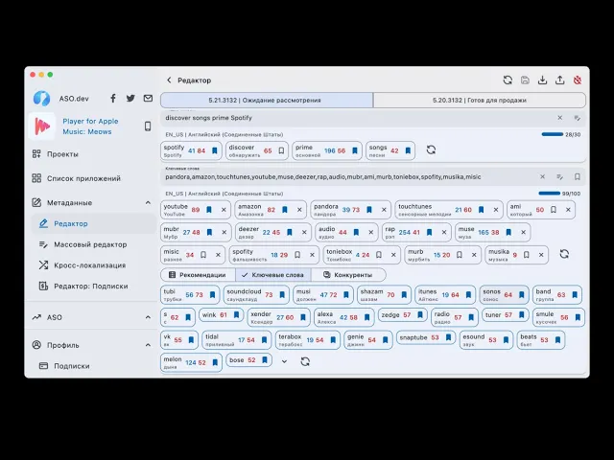Remove the pandora keyword chip

pos(384,210)
